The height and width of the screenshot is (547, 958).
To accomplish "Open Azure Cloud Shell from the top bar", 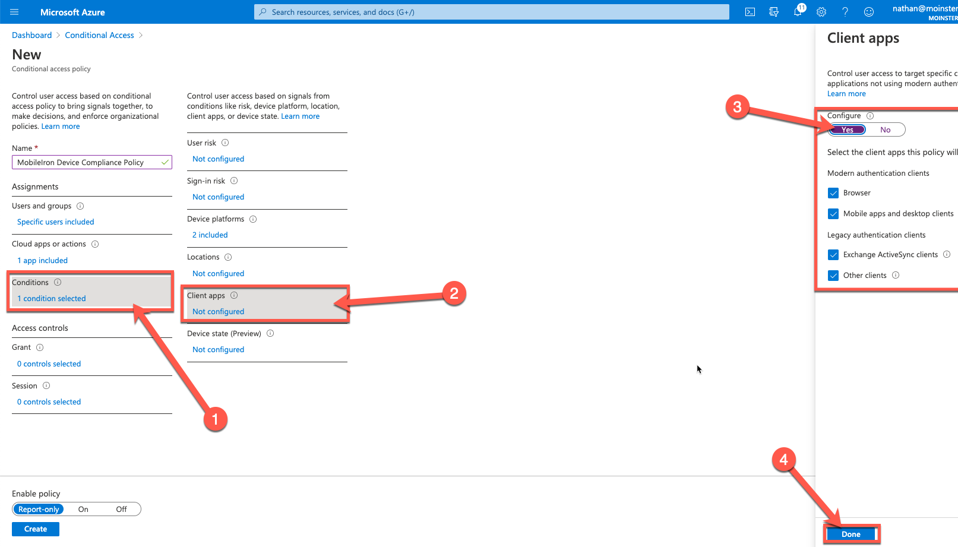I will [750, 11].
